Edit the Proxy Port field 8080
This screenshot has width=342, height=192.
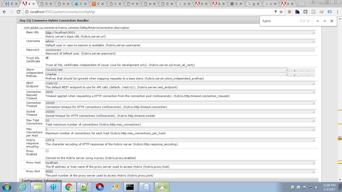coord(180,171)
